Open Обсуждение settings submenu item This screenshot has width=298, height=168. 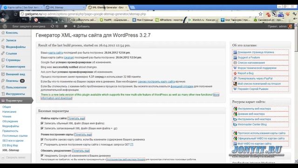(x=10, y=121)
